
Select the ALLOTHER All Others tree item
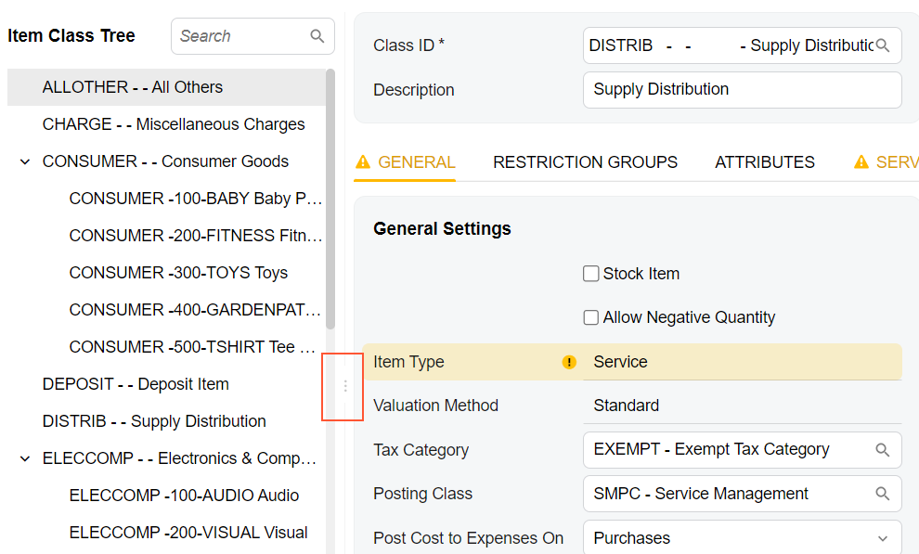tap(133, 87)
